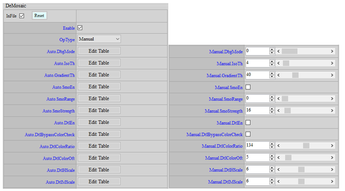
Task: Click the Manual.DbgMode value field
Action: (x=257, y=51)
